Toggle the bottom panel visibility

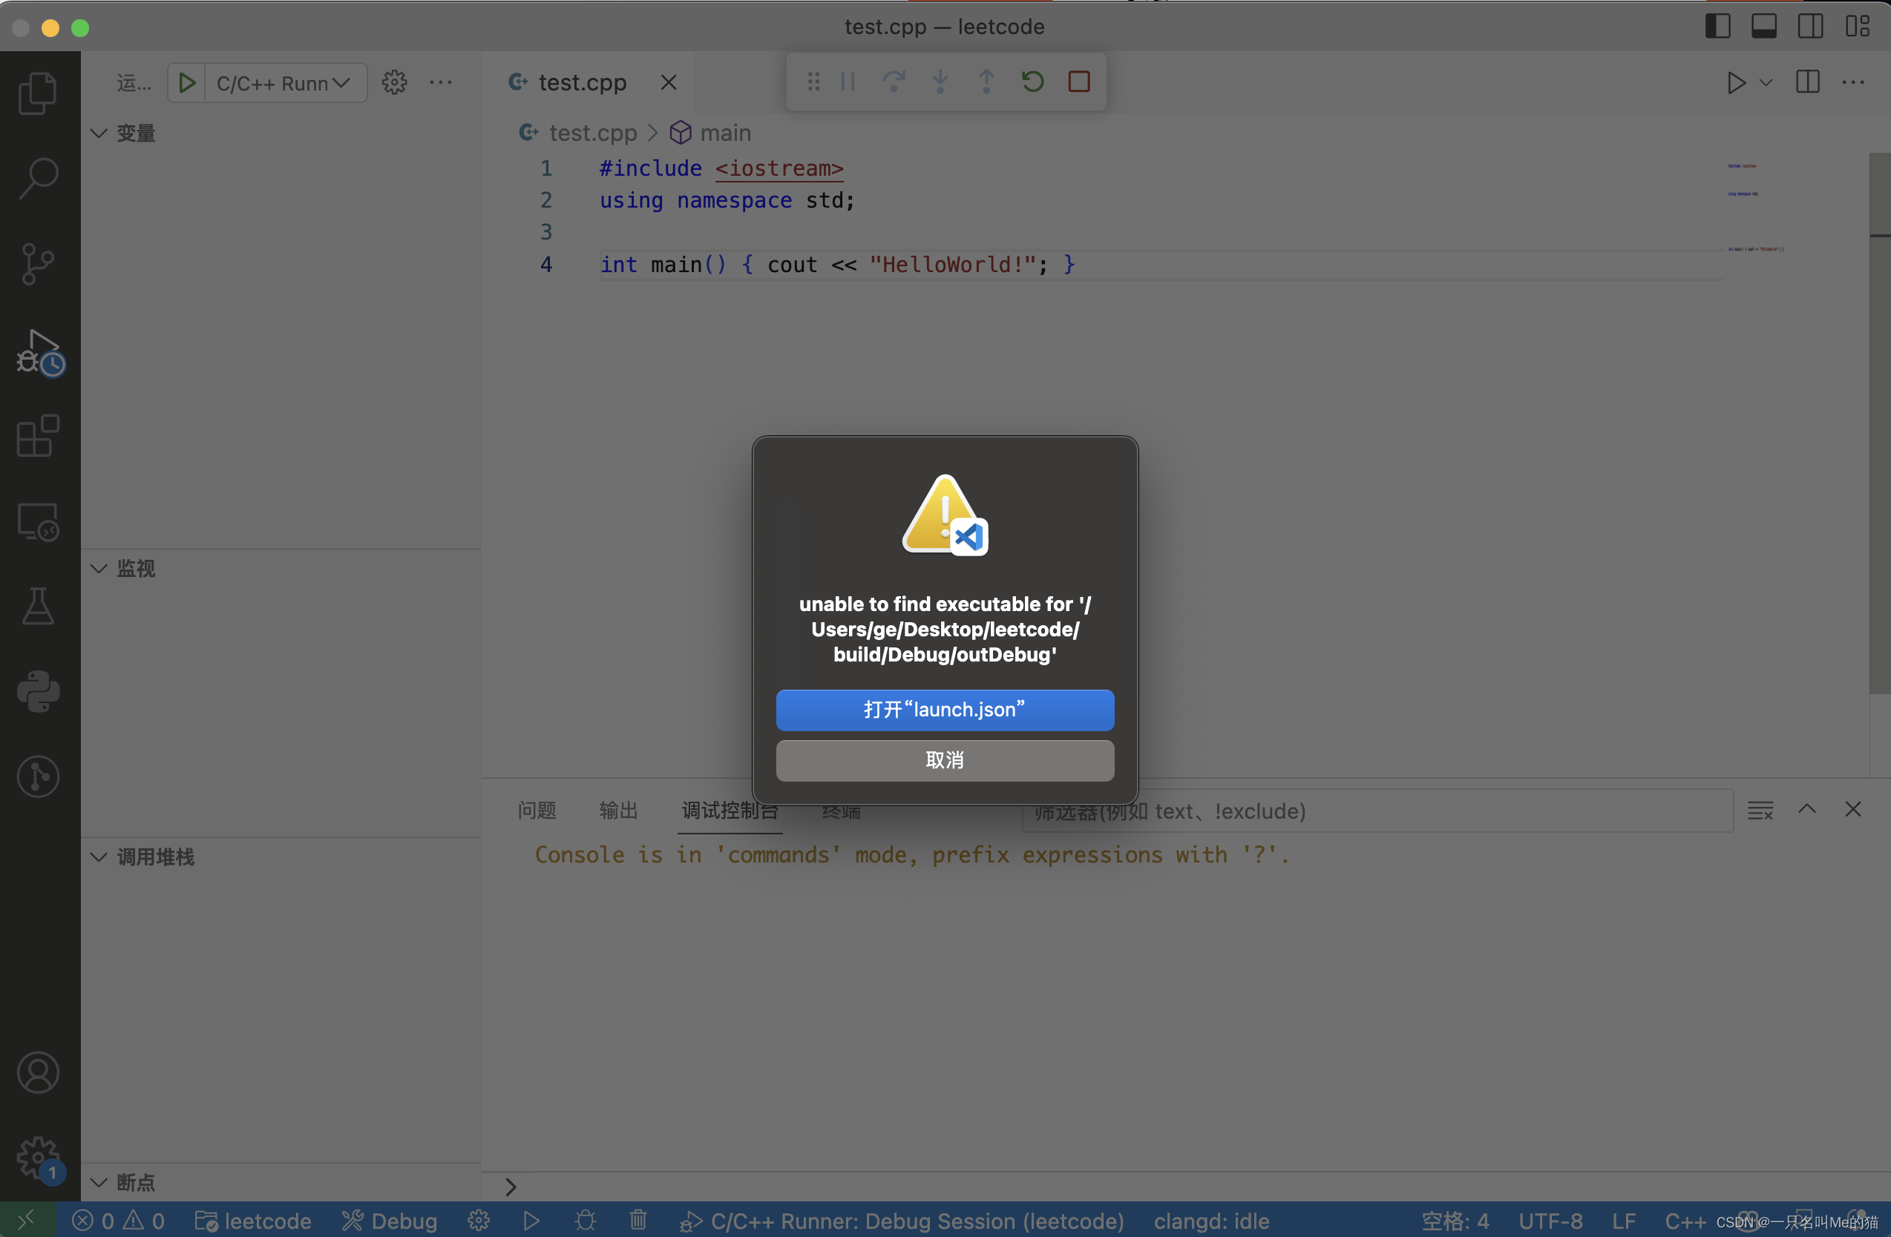1764,25
